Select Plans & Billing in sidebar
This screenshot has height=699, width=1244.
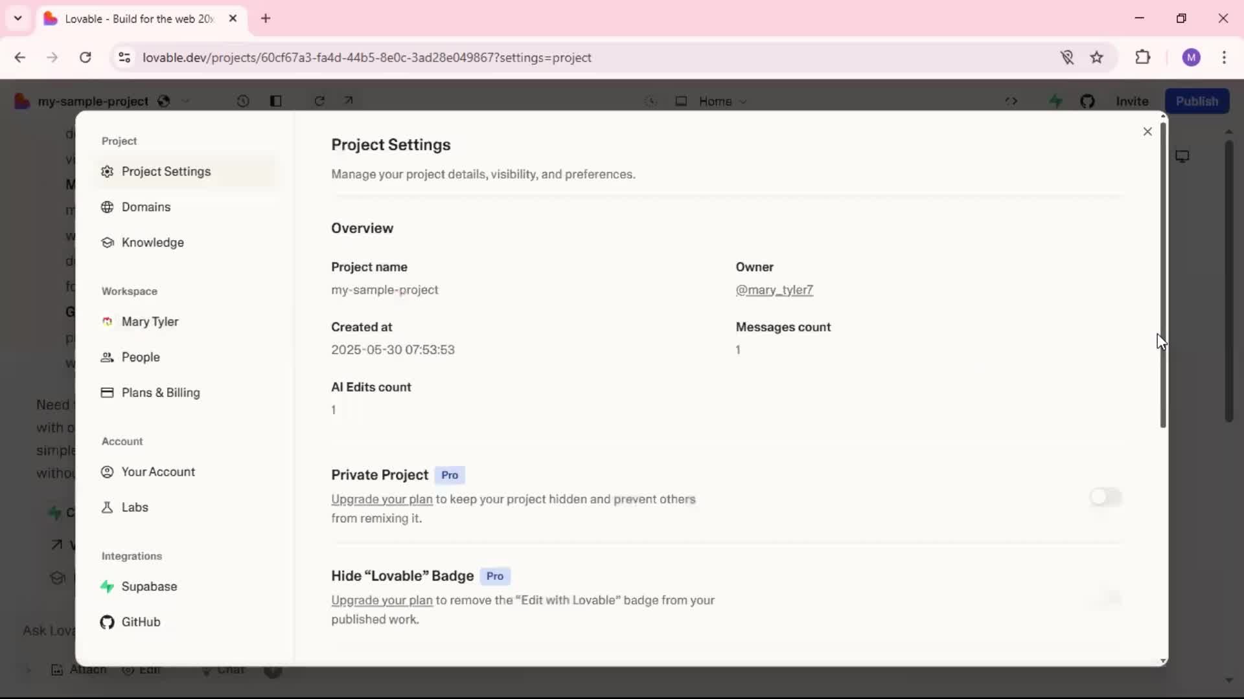pos(161,393)
